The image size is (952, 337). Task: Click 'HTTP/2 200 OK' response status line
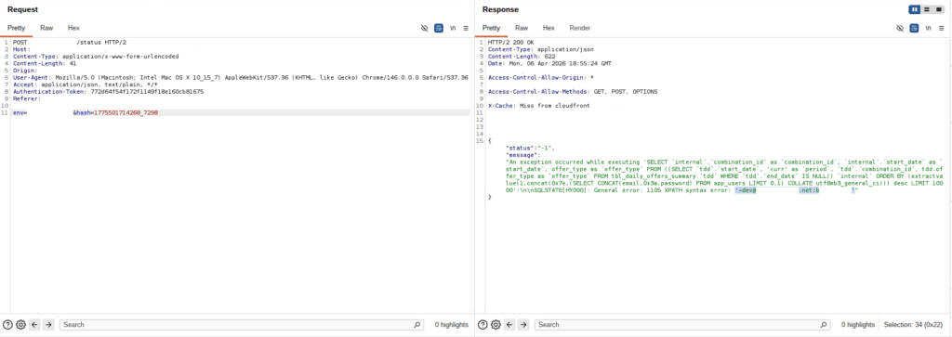coord(510,43)
